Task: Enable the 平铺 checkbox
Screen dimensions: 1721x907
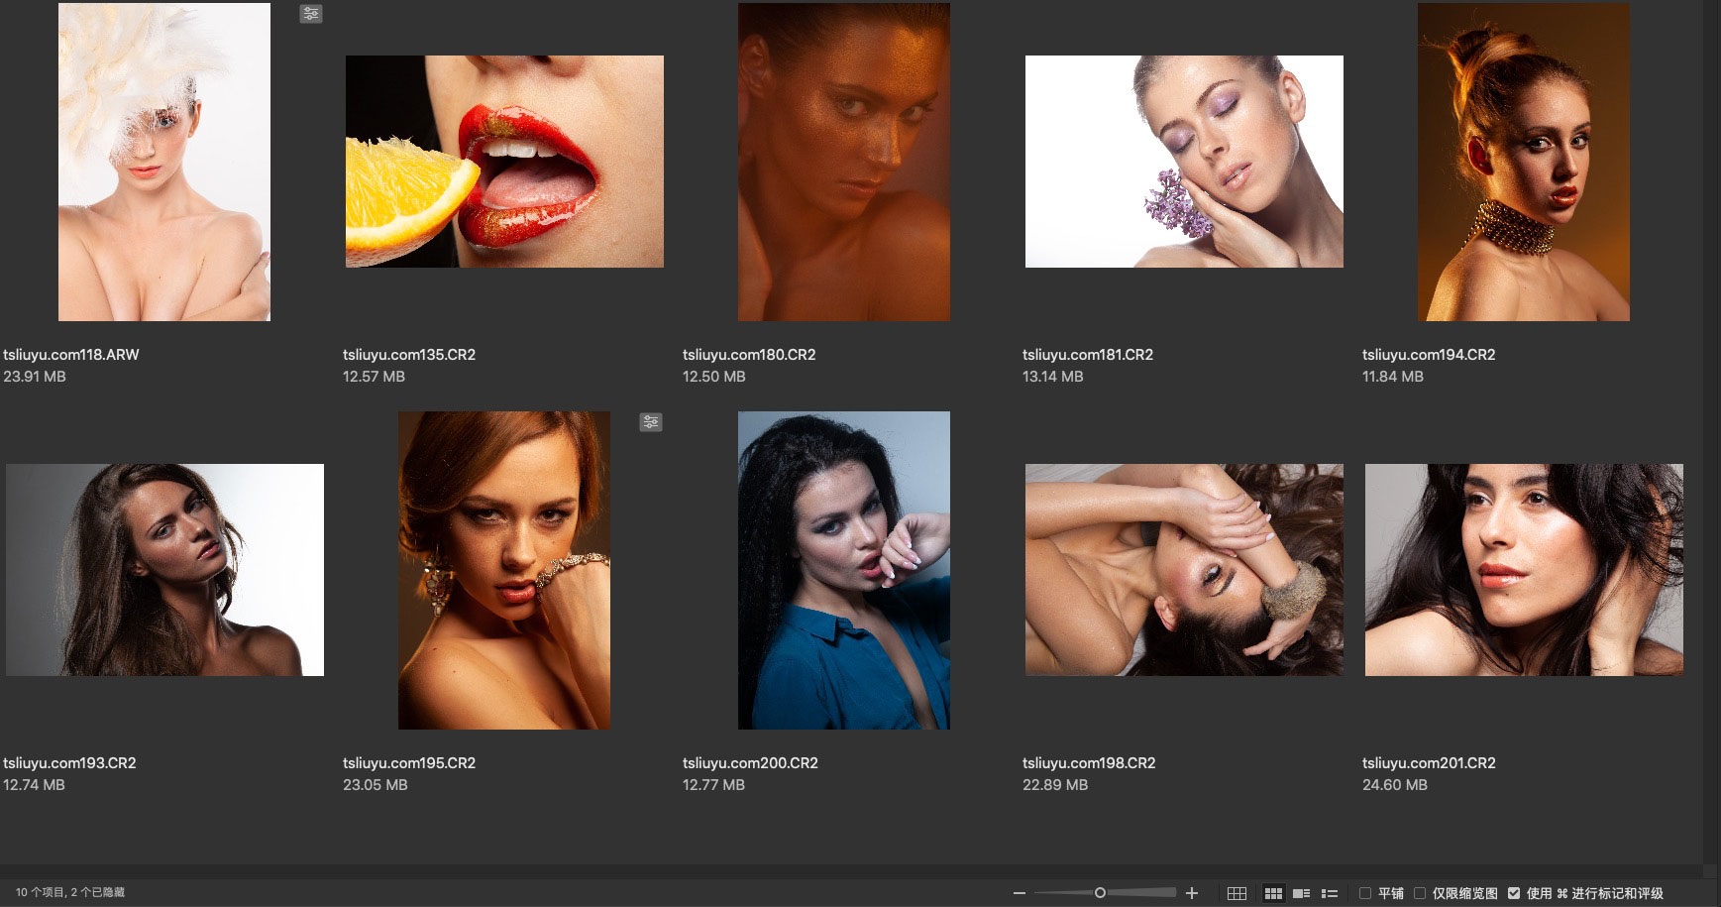Action: pyautogui.click(x=1365, y=893)
